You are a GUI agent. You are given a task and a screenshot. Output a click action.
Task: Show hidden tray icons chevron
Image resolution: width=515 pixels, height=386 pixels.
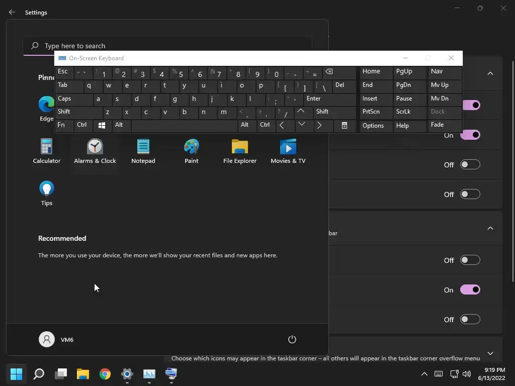424,373
